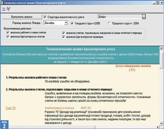The height and width of the screenshot is (129, 164).
Task: Toggle Структура аналитического учета checkbox
Action: (45, 17)
